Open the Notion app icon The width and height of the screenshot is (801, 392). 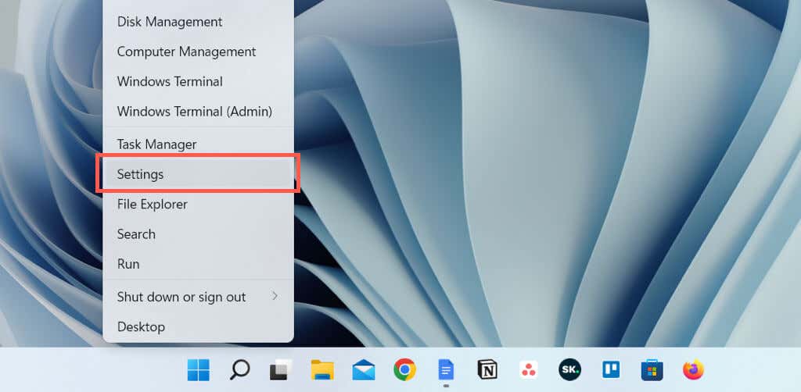point(487,369)
